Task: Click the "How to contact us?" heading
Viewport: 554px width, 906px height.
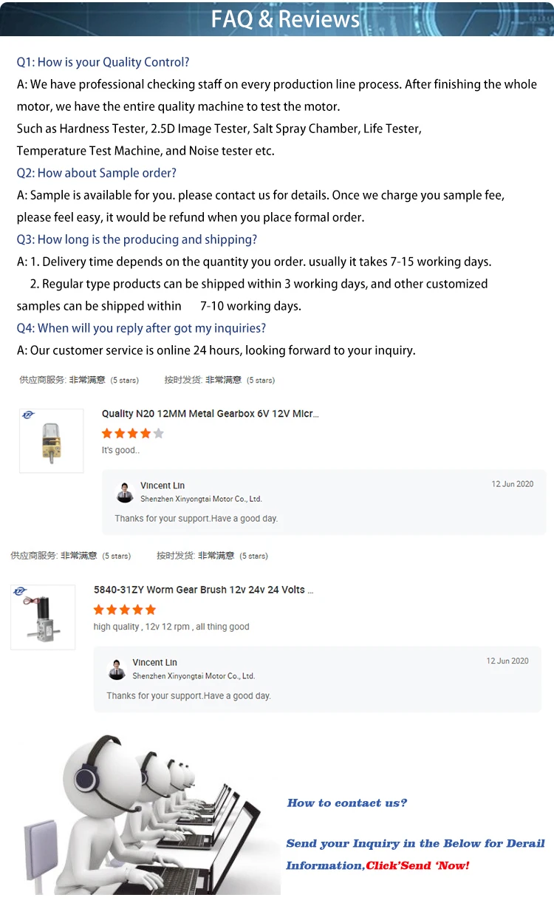Action: [346, 803]
